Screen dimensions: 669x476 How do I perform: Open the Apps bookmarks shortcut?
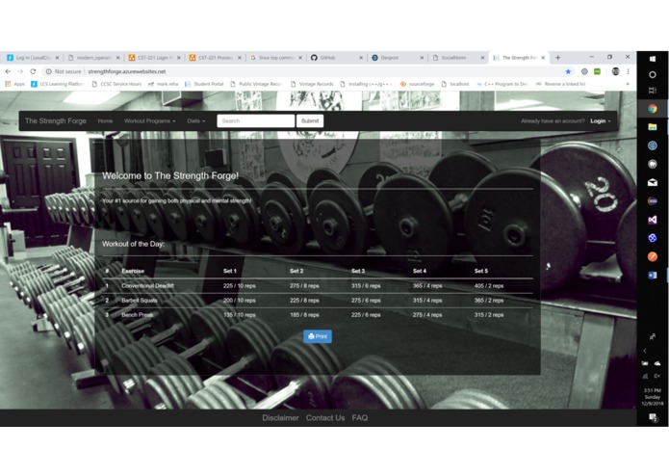coord(15,84)
